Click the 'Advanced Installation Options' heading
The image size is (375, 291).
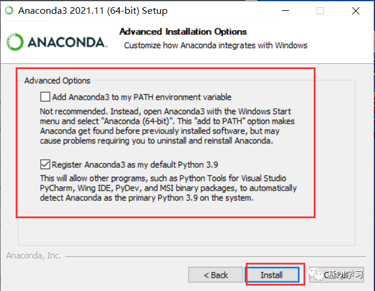pos(183,32)
